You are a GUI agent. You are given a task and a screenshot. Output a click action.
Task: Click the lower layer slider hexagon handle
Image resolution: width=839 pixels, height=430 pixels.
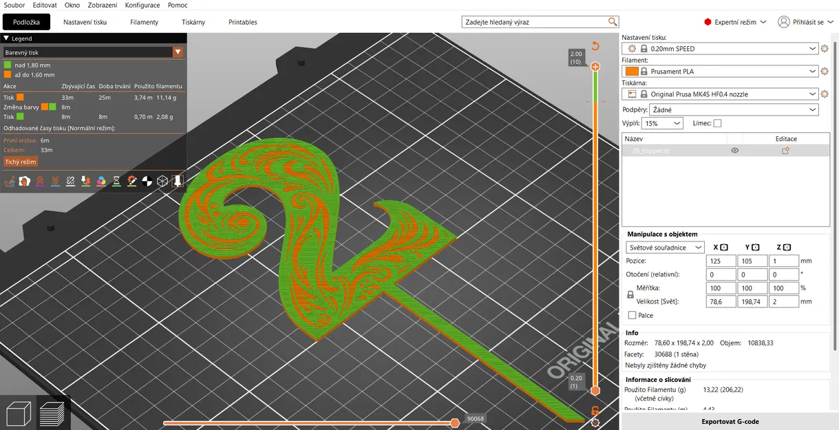click(x=595, y=391)
